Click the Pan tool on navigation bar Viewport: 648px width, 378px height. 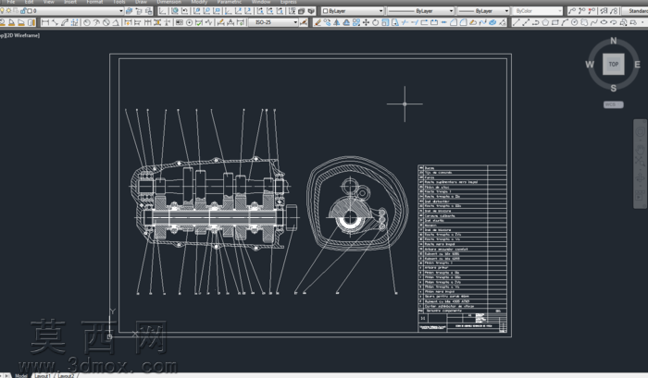641,149
